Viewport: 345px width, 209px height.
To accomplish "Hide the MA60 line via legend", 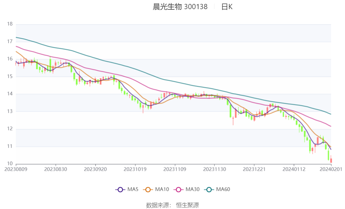I will [x=209, y=190].
